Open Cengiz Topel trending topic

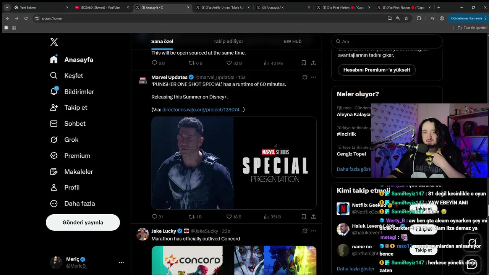[x=351, y=154]
